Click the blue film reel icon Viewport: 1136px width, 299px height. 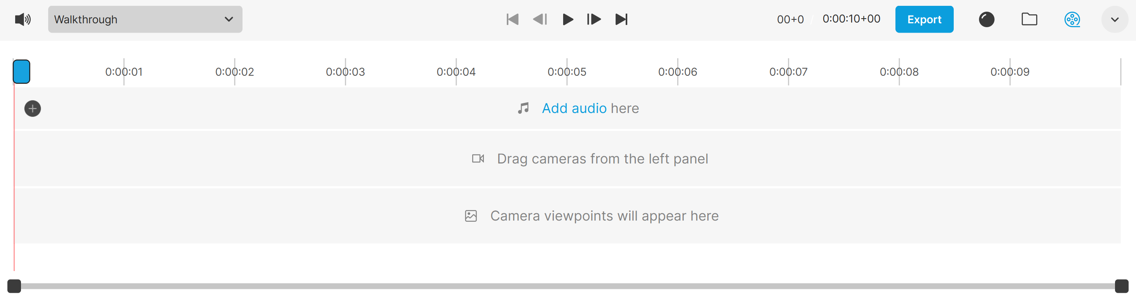coord(1072,19)
